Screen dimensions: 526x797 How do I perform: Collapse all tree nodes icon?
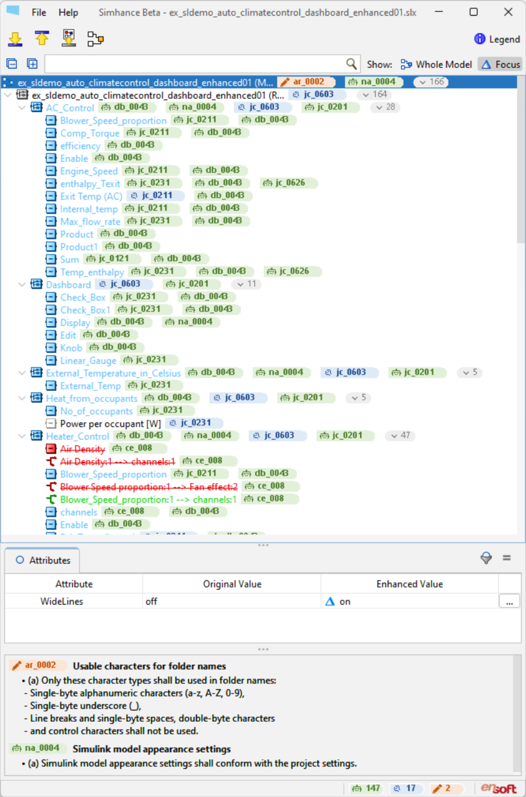click(12, 64)
